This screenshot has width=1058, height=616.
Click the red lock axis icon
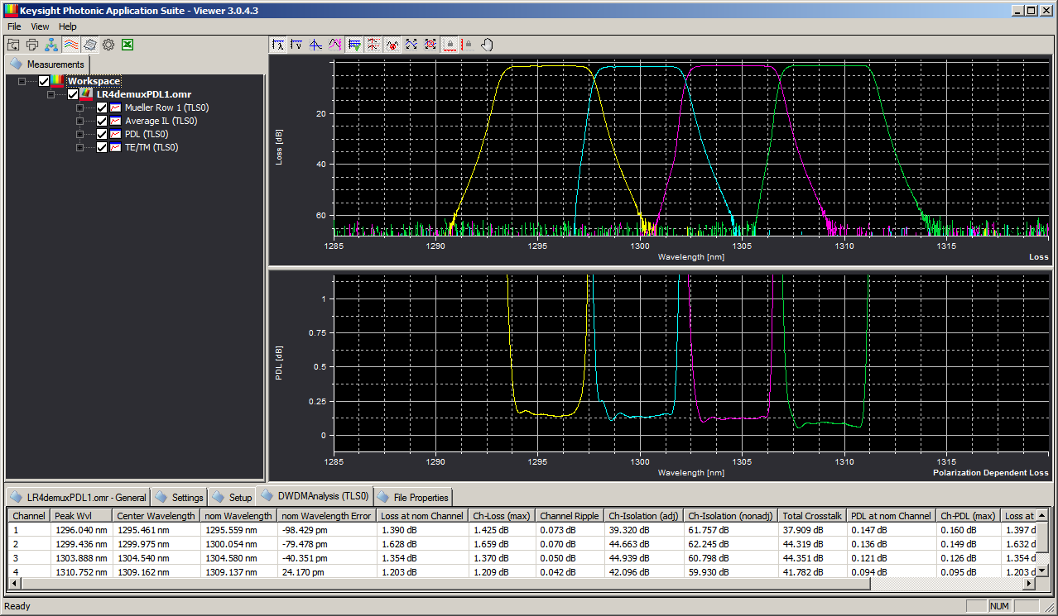[x=450, y=45]
